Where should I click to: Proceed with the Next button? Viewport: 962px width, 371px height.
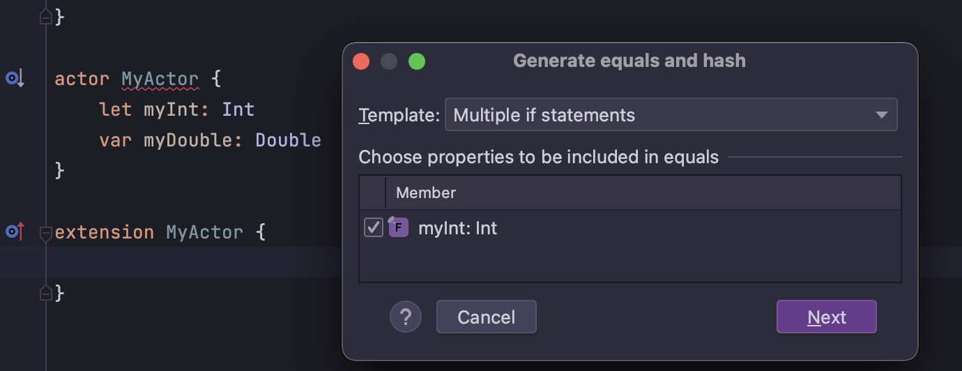[x=826, y=317]
